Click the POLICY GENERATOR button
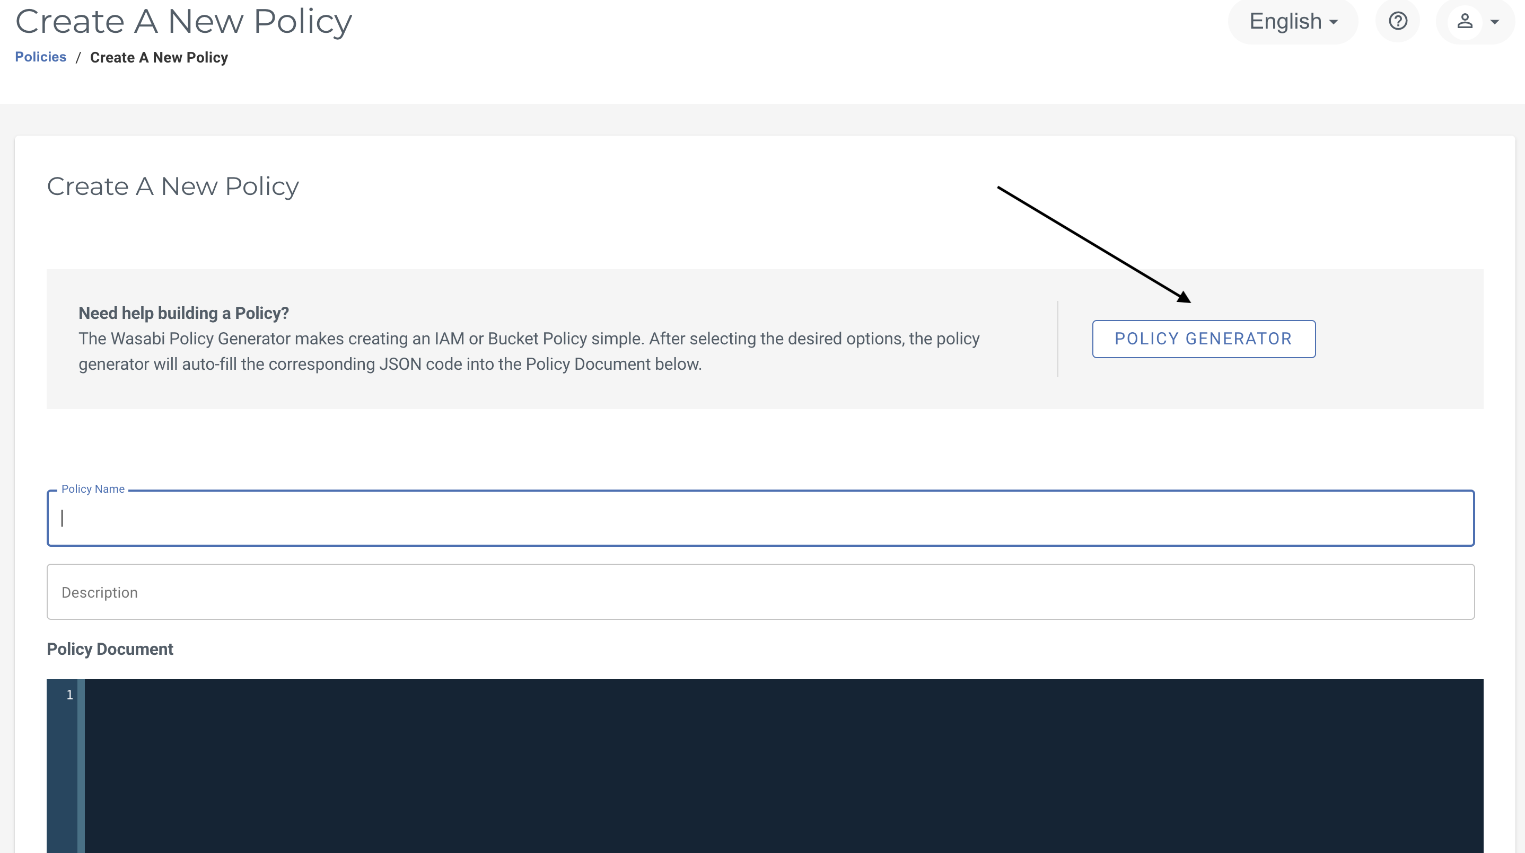This screenshot has width=1525, height=853. coord(1204,339)
